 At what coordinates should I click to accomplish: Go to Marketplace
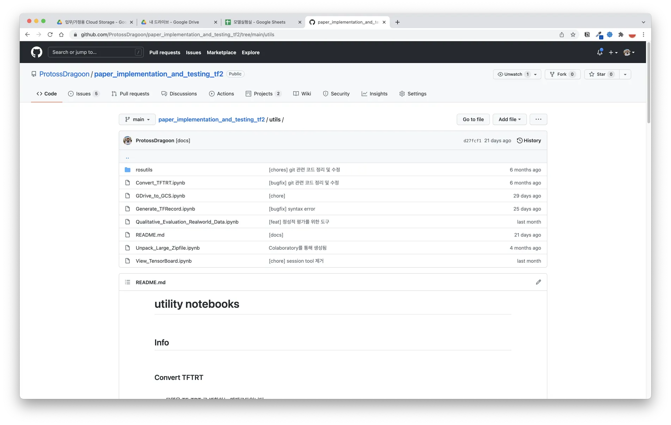(221, 52)
